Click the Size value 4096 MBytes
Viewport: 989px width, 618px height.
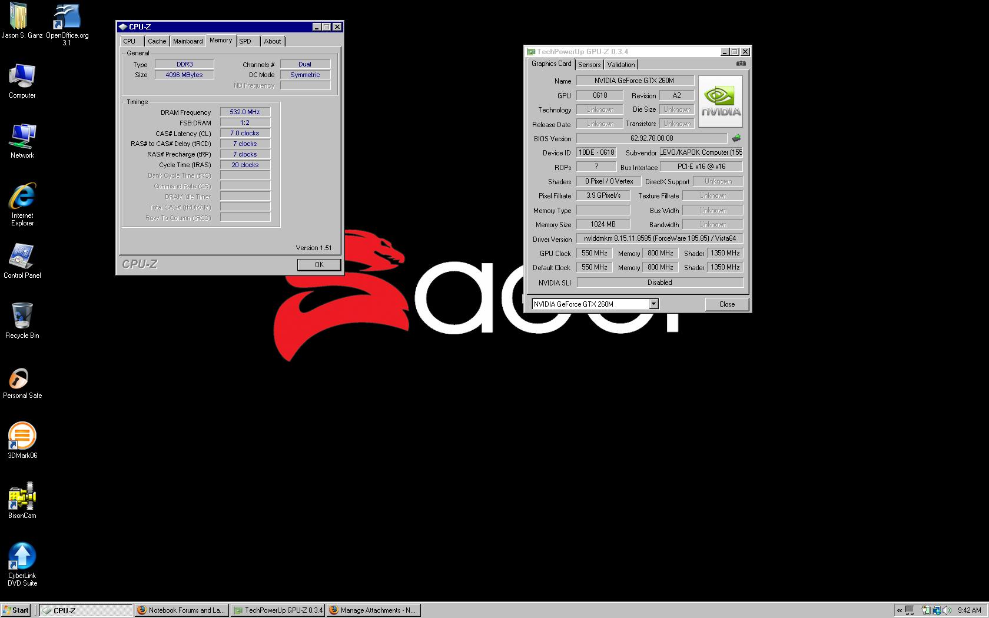[x=184, y=75]
